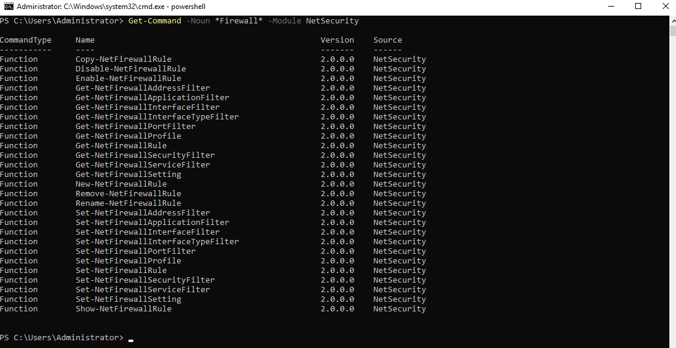Click the Get-NetFirewallProfile entry
The width and height of the screenshot is (676, 348).
(x=128, y=136)
